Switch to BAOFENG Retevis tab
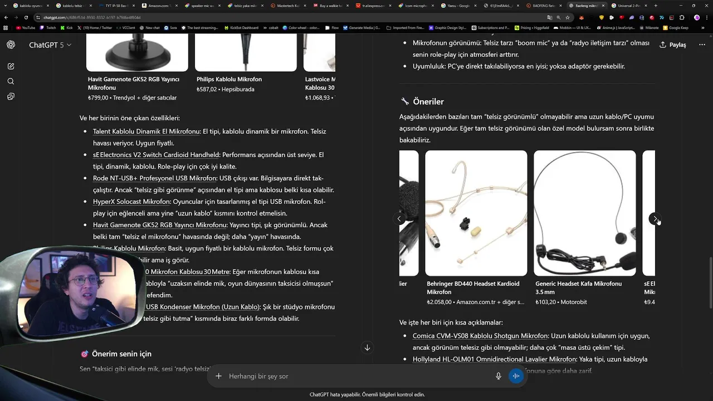Viewport: 713px width, 401px height. tap(543, 6)
